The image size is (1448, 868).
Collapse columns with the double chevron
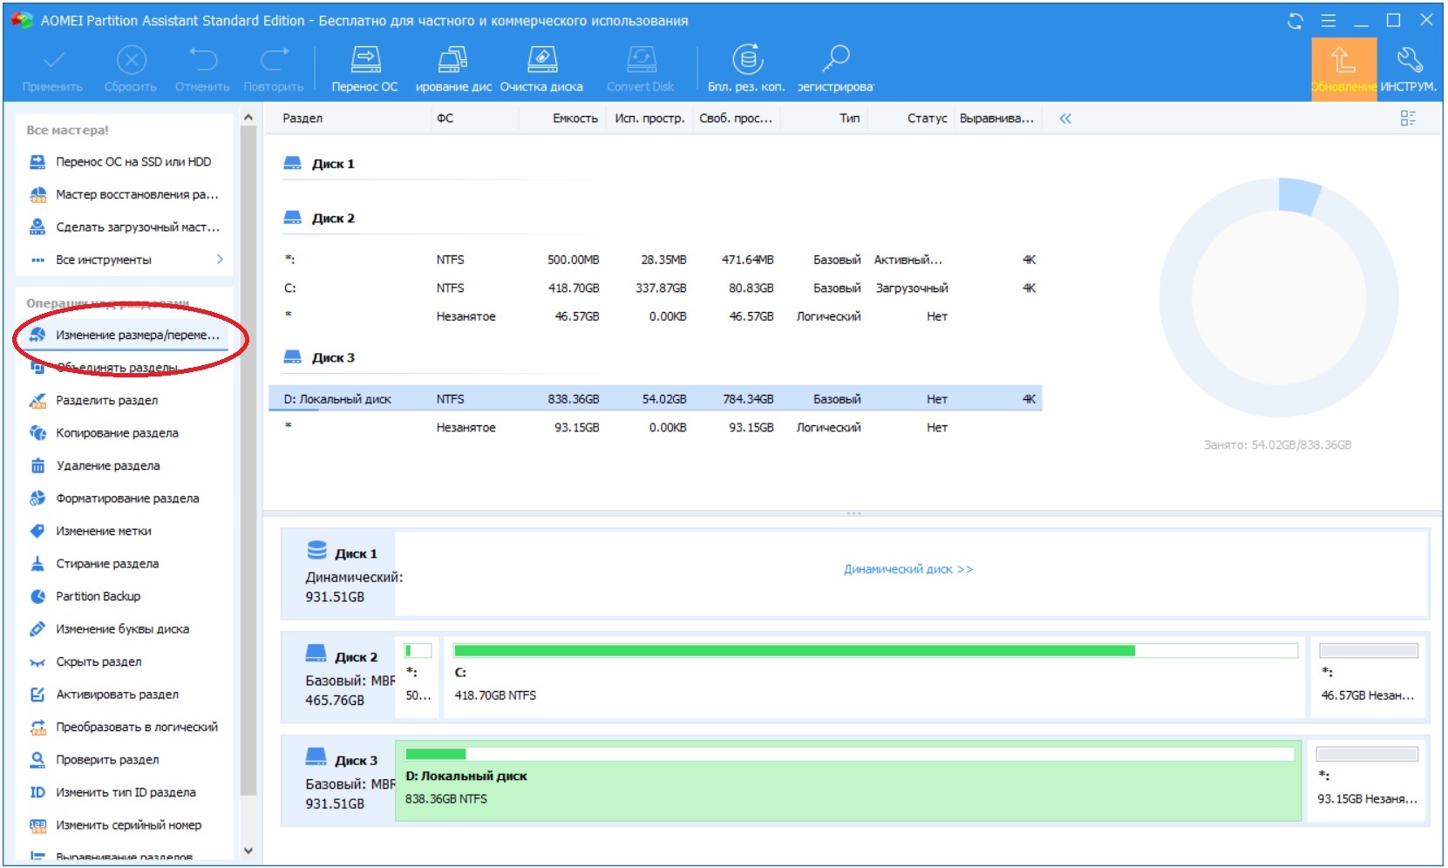(1065, 119)
